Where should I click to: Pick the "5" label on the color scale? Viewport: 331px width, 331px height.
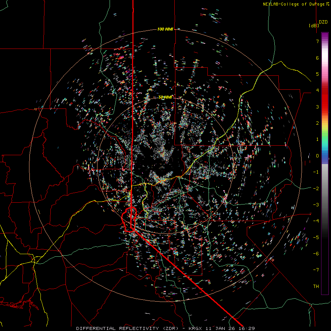[317, 74]
